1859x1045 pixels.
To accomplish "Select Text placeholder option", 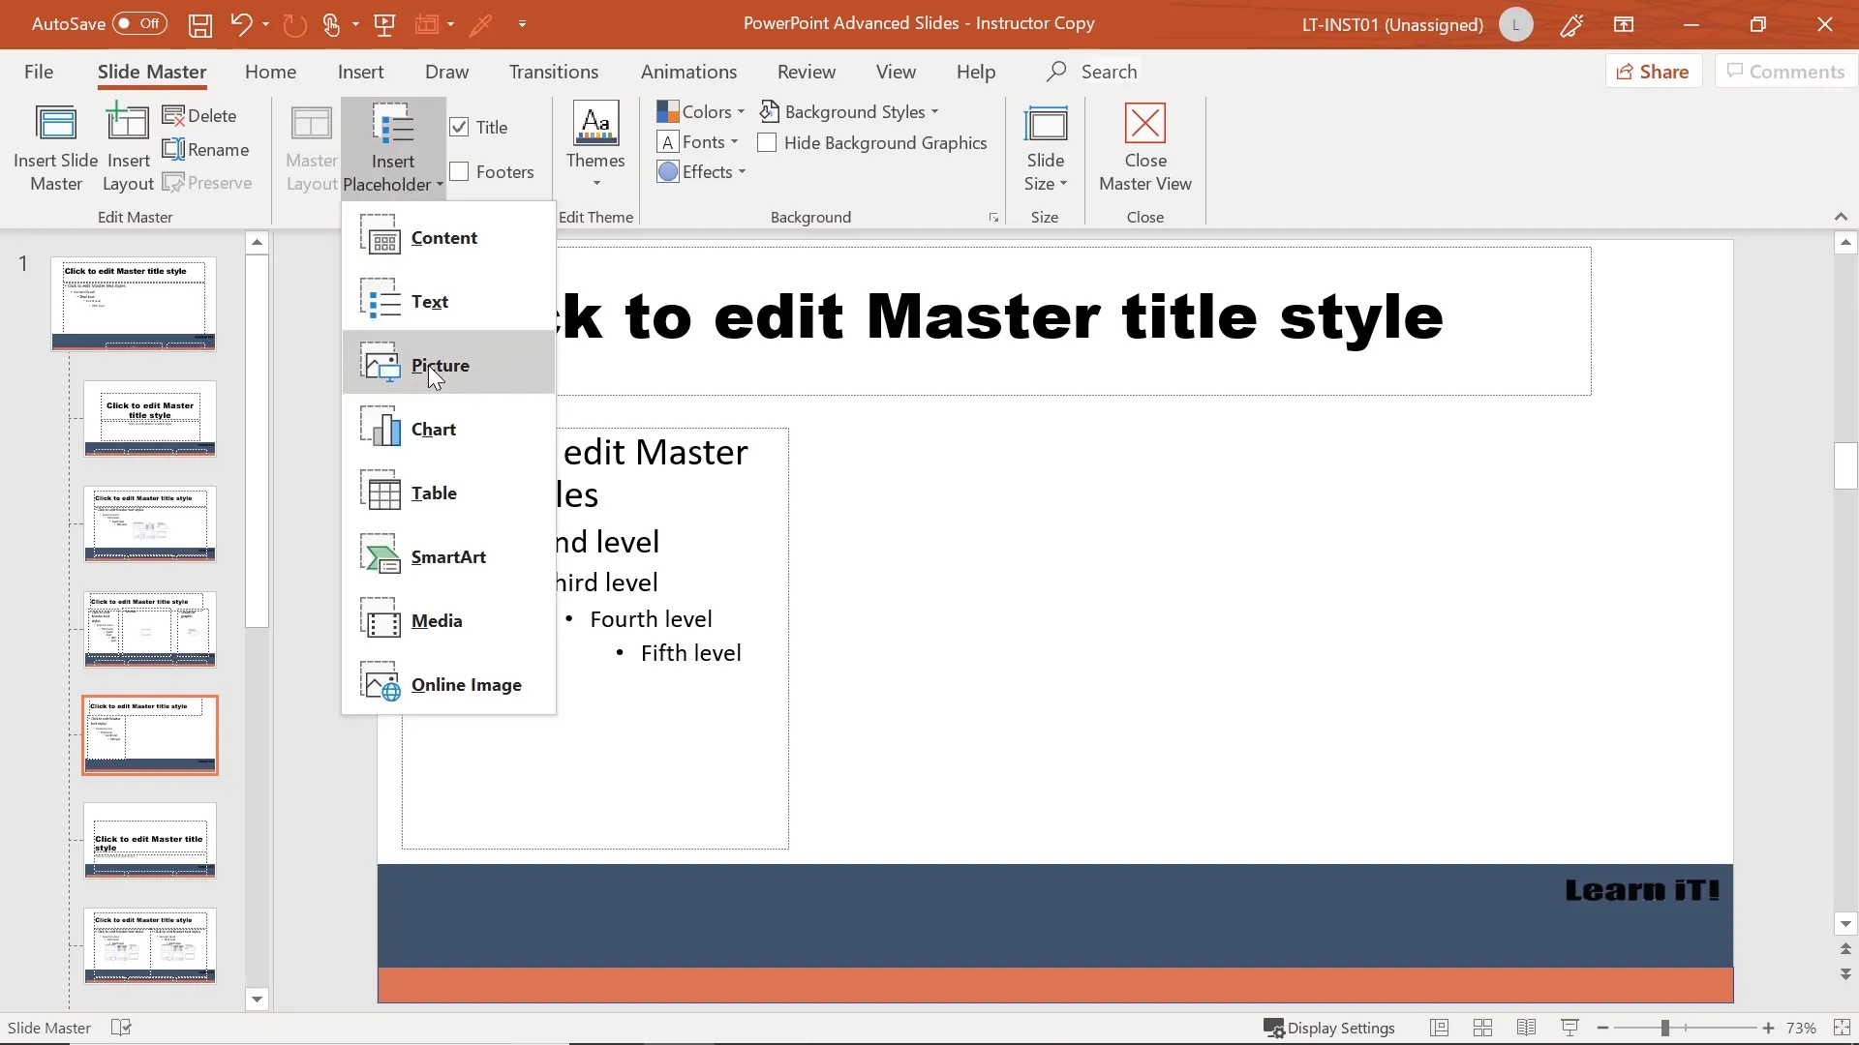I will 448,301.
